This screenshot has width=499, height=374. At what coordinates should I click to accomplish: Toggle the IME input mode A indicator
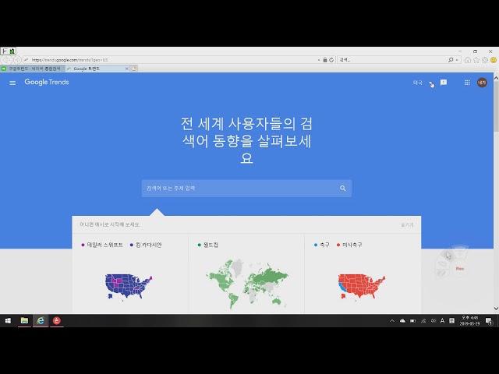tap(442, 321)
